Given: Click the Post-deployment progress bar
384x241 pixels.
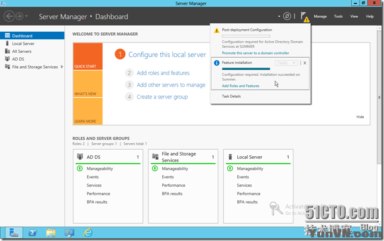Looking at the screenshot, I should pyautogui.click(x=246, y=36).
